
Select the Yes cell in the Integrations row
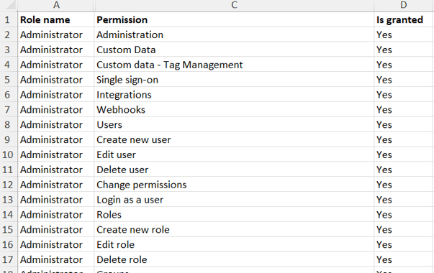pos(404,95)
